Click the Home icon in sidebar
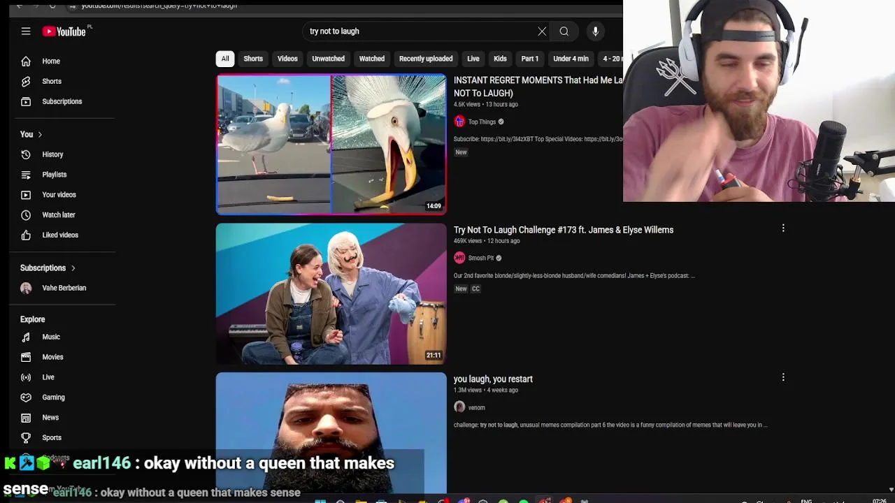The image size is (895, 503). (26, 61)
